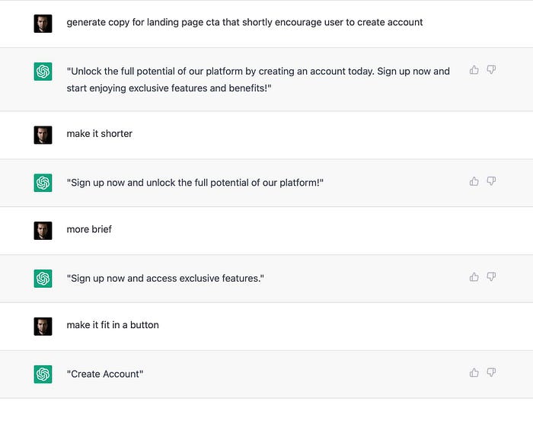Screen dimensions: 533x424
Task: Thumbs up the 'access exclusive features' response
Action: point(474,277)
